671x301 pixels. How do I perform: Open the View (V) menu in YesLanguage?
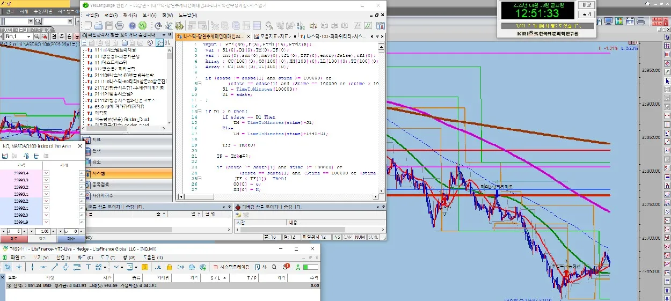pos(149,15)
